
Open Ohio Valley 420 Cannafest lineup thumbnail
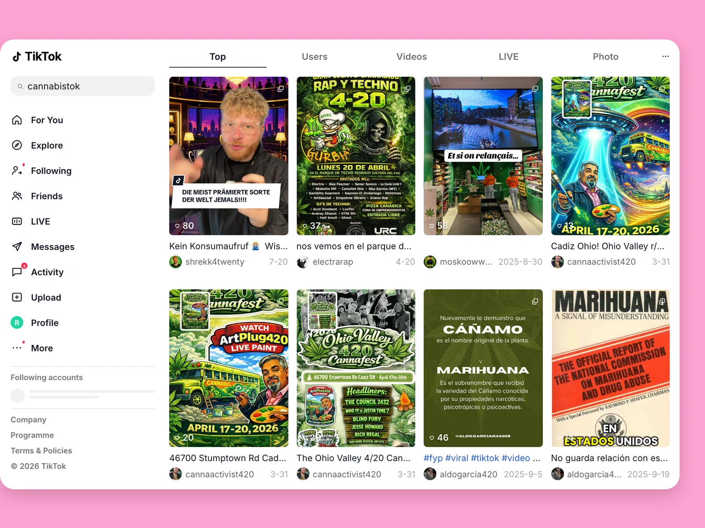point(356,368)
